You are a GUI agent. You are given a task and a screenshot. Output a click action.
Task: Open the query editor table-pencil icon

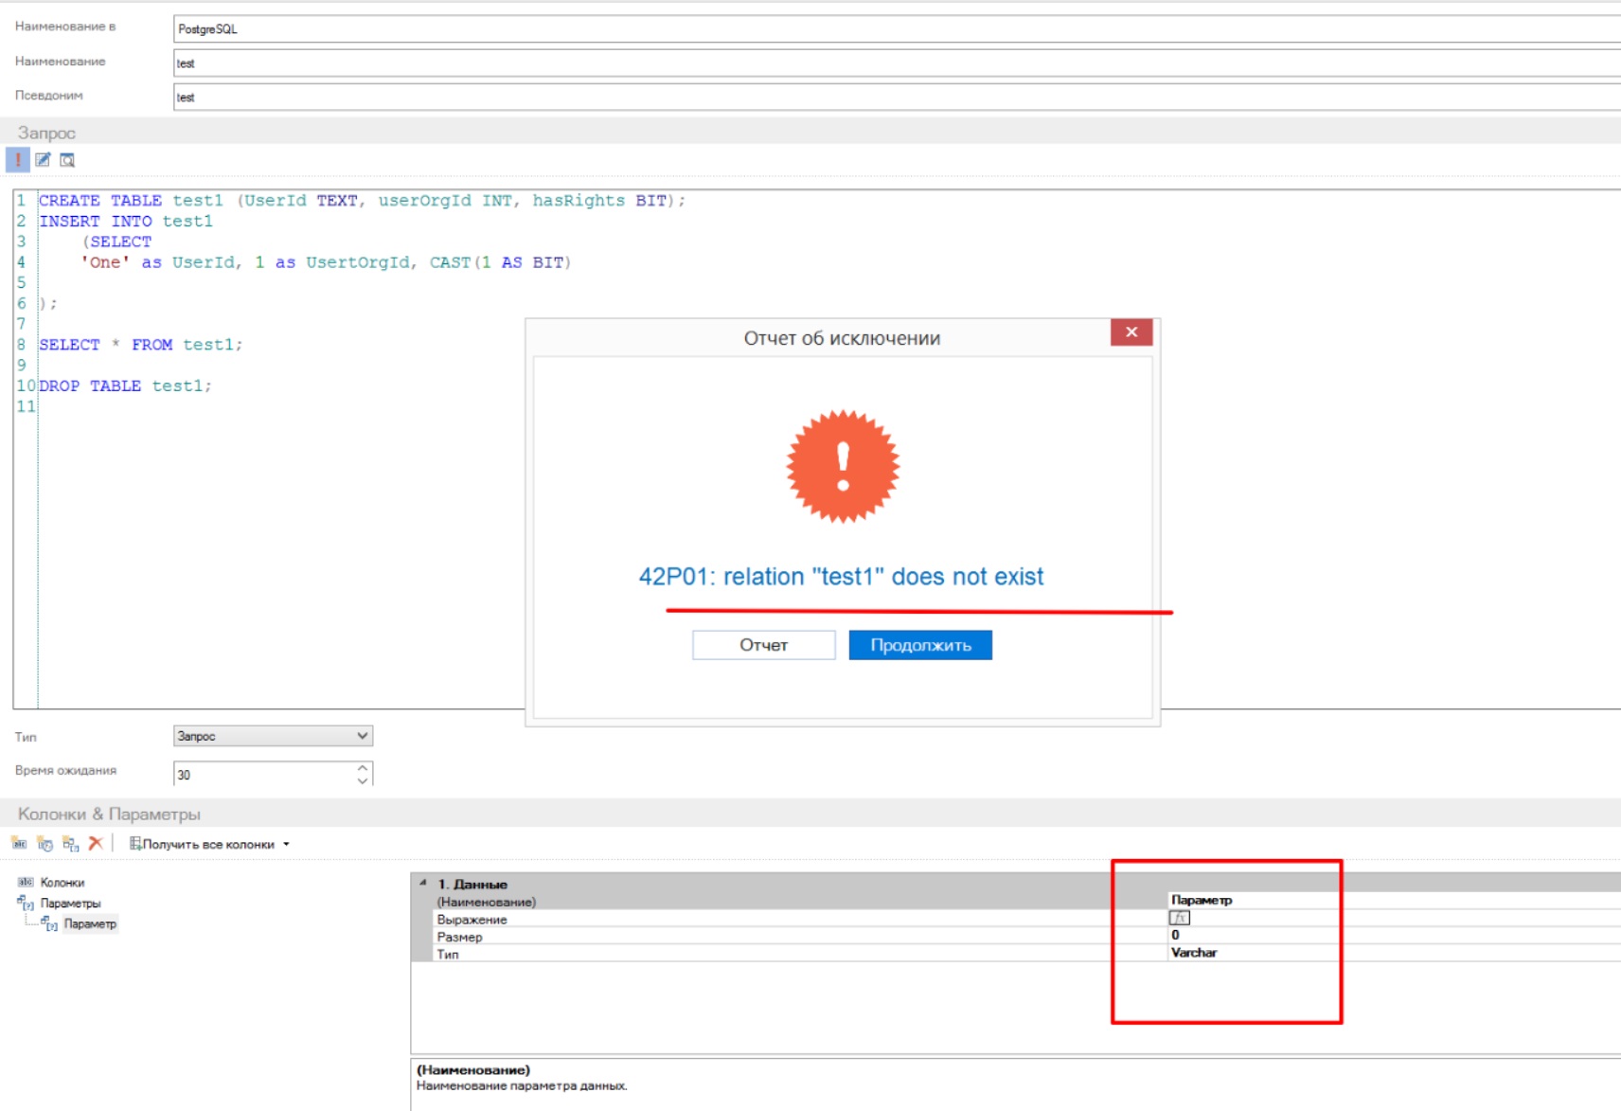click(43, 160)
